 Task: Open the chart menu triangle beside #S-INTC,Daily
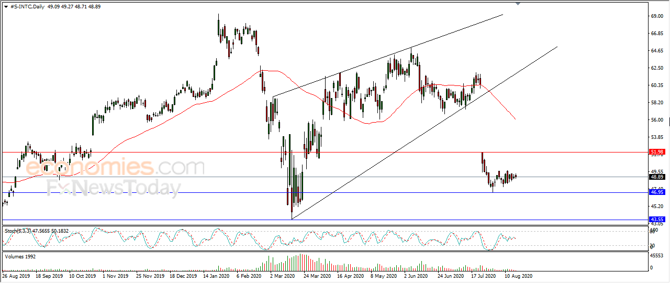click(6, 6)
